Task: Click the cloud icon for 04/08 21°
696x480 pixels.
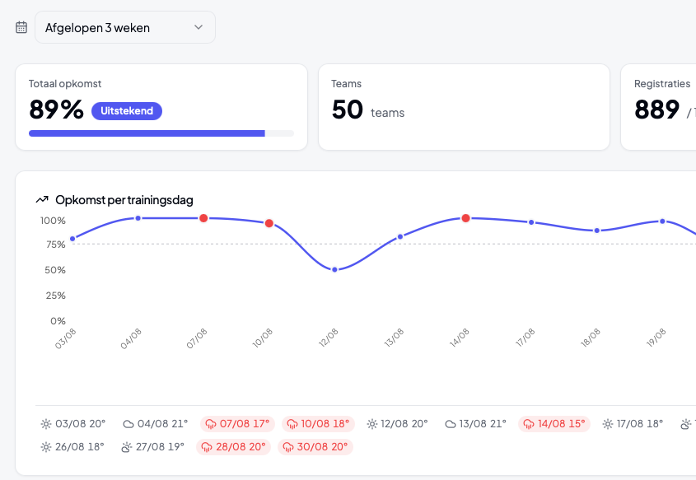Action: 128,424
